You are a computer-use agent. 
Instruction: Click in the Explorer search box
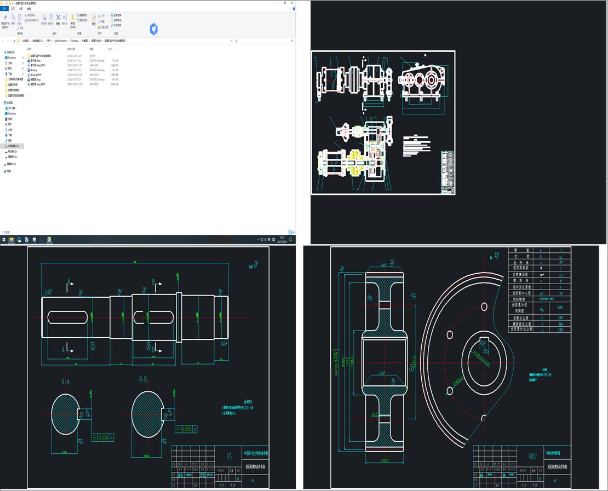click(x=267, y=41)
